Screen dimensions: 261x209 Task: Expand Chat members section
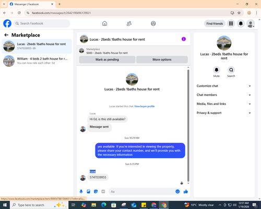[x=224, y=95]
